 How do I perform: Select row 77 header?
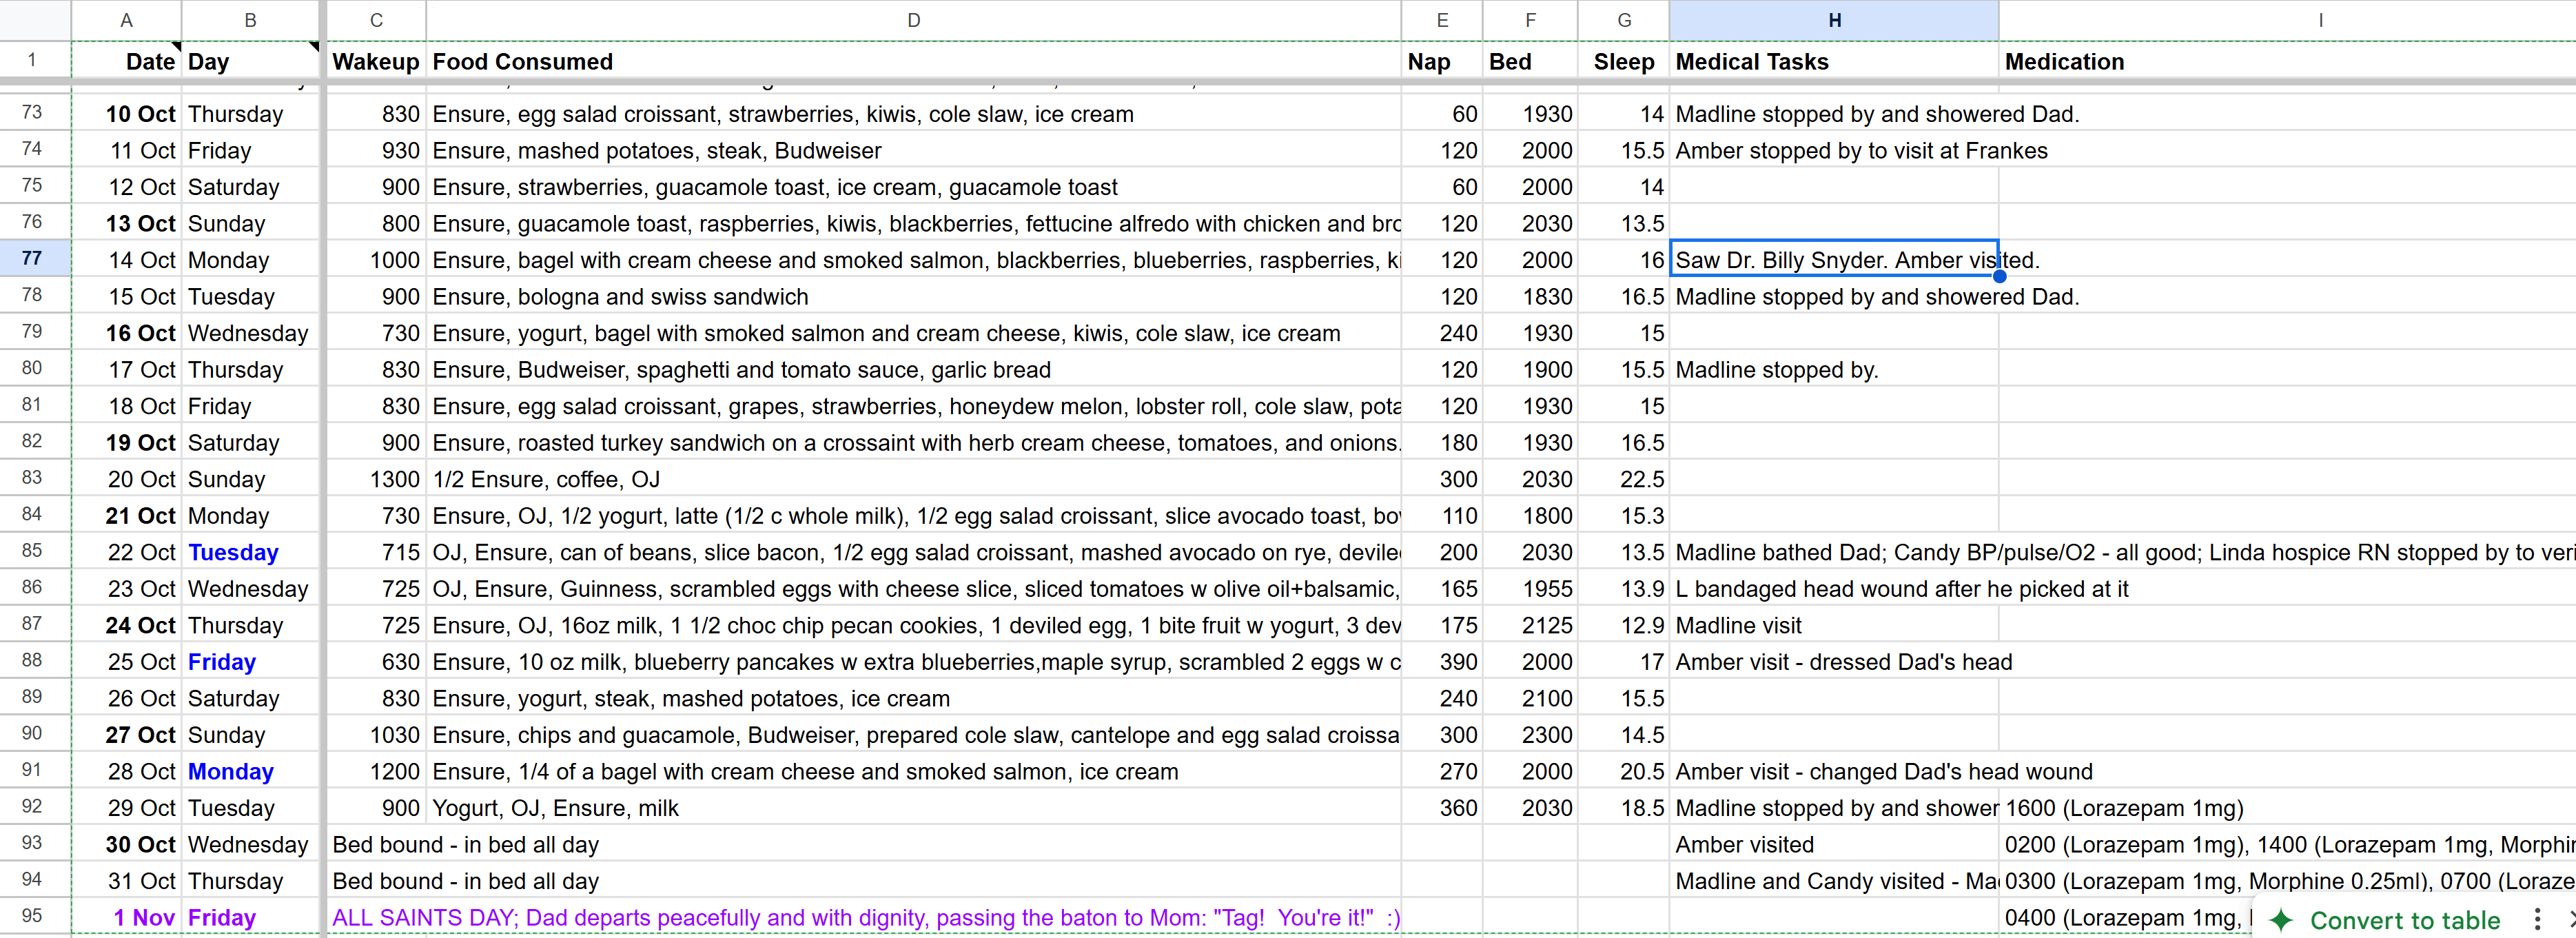(32, 259)
